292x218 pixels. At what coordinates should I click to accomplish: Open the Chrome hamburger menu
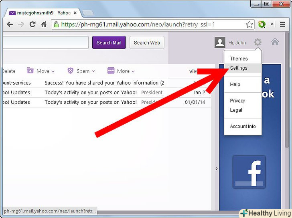[x=282, y=24]
